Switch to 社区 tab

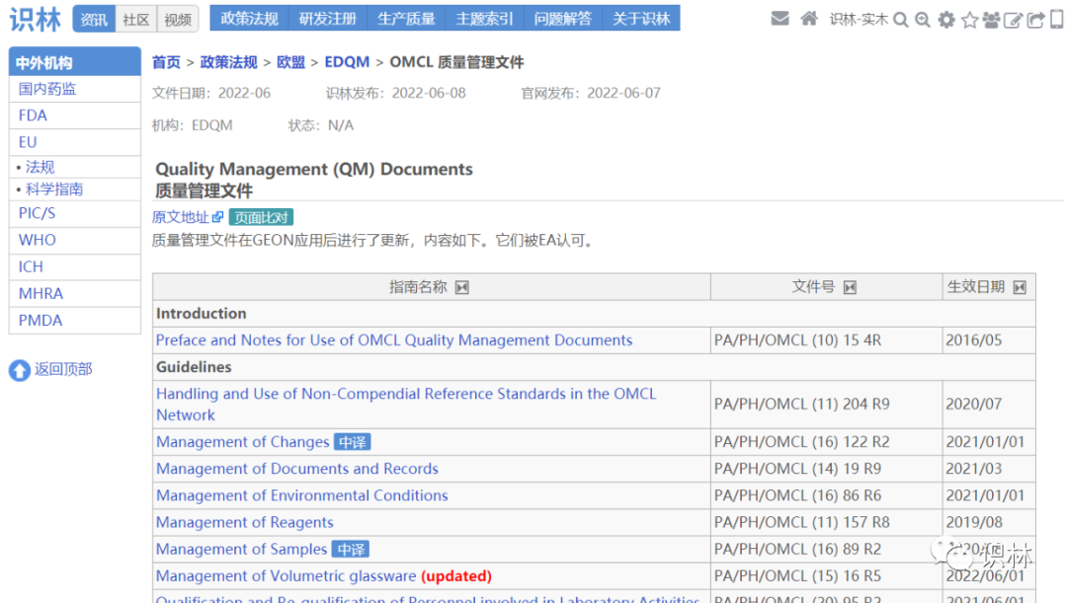[x=136, y=19]
